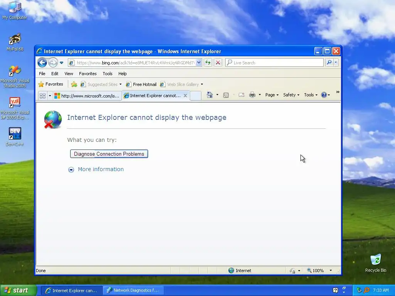This screenshot has height=296, width=395.
Task: Open the My Computer desktop icon
Action: point(15,10)
